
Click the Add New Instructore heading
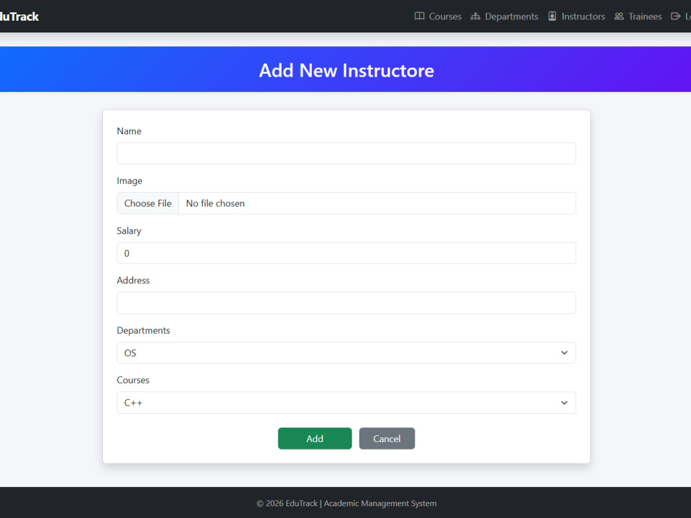tap(346, 70)
